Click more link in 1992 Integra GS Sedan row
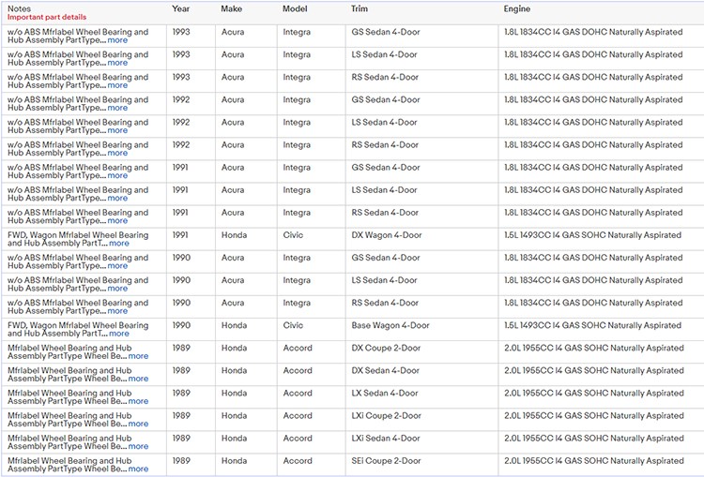This screenshot has width=704, height=477. 117,108
